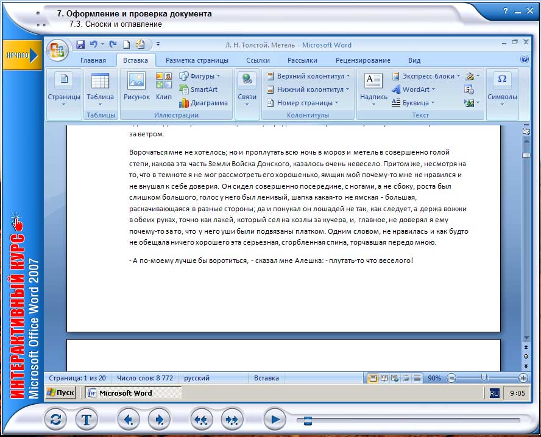Toggle Draft view in status bar
This screenshot has width=541, height=437.
417,378
